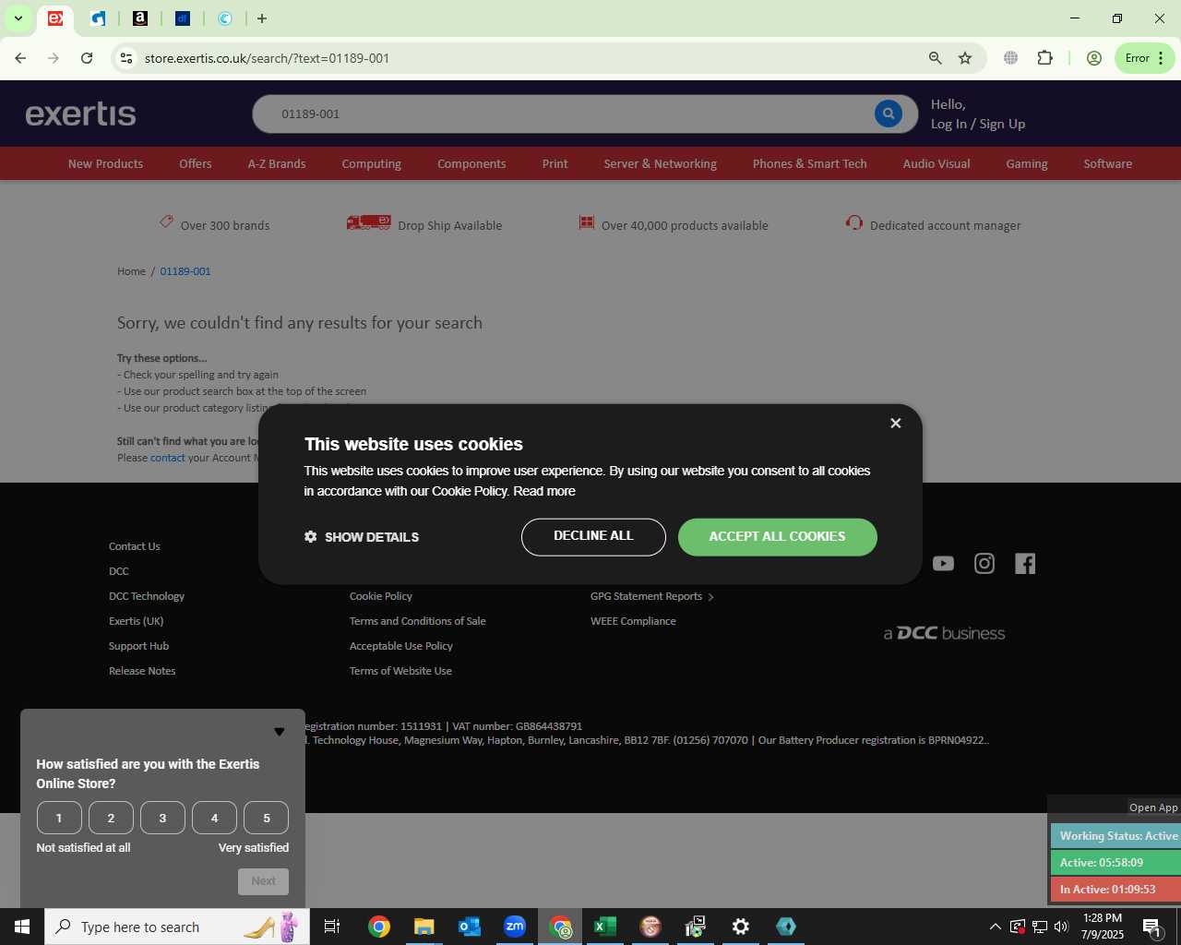Open Chrome profile avatar icon
1181x945 pixels.
(x=1094, y=58)
